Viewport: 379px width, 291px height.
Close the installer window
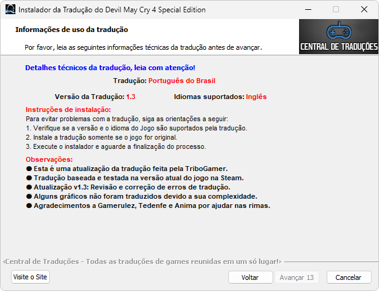point(364,10)
